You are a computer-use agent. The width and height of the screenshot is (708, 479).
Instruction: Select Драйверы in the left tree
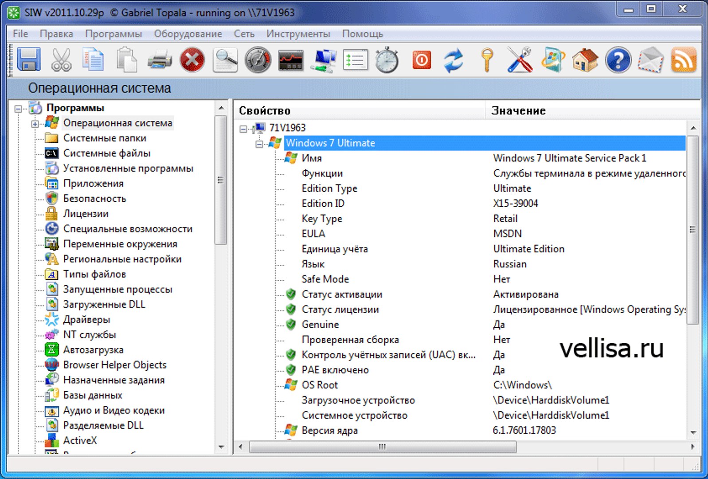pos(86,320)
